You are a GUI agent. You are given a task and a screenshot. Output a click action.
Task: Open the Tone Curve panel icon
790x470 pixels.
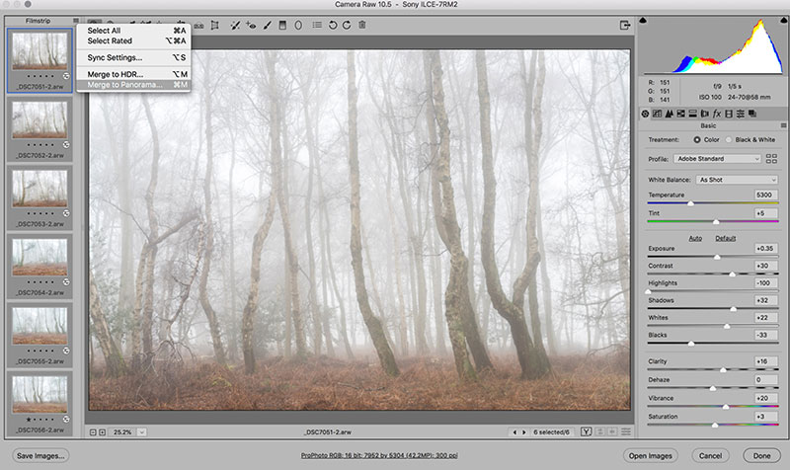pyautogui.click(x=657, y=114)
